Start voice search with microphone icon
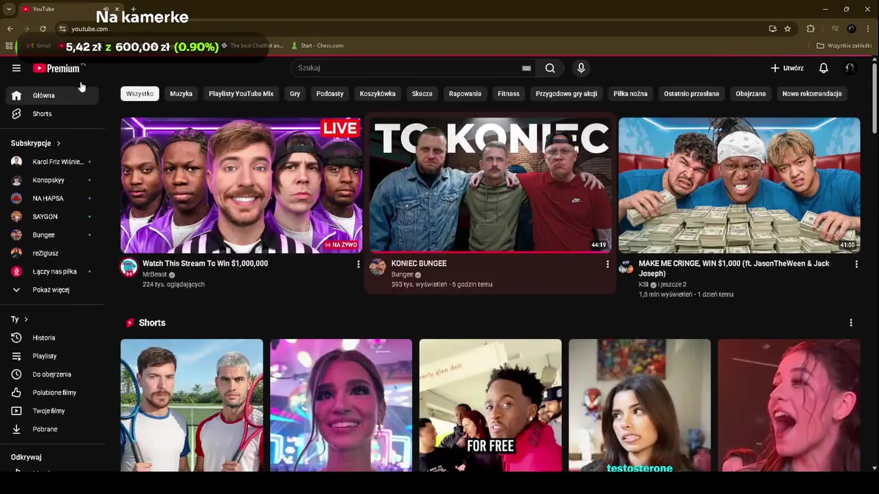Screen dimensions: 879x494 (x=581, y=68)
